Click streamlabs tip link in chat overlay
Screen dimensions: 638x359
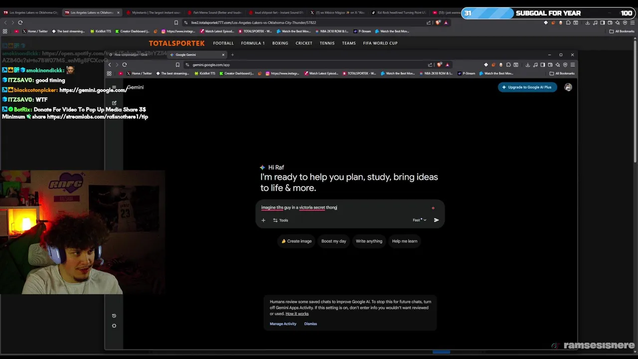[98, 117]
